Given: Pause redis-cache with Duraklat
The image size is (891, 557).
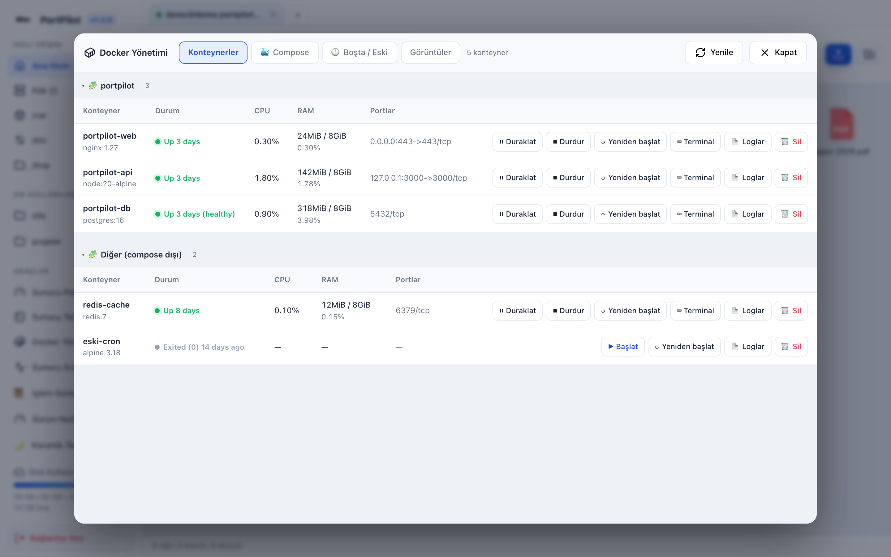Looking at the screenshot, I should 517,311.
